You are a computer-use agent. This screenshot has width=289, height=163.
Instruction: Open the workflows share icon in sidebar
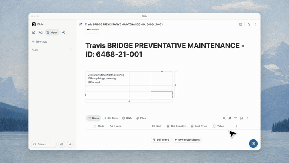point(64,32)
